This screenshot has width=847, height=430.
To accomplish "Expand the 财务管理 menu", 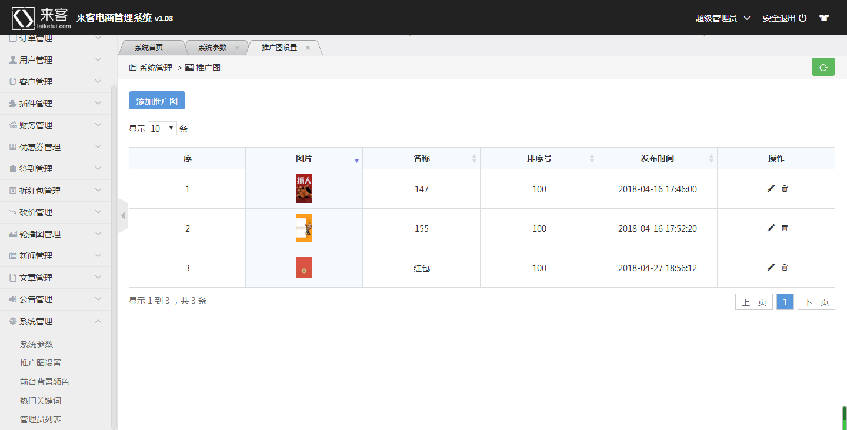I will [x=55, y=125].
